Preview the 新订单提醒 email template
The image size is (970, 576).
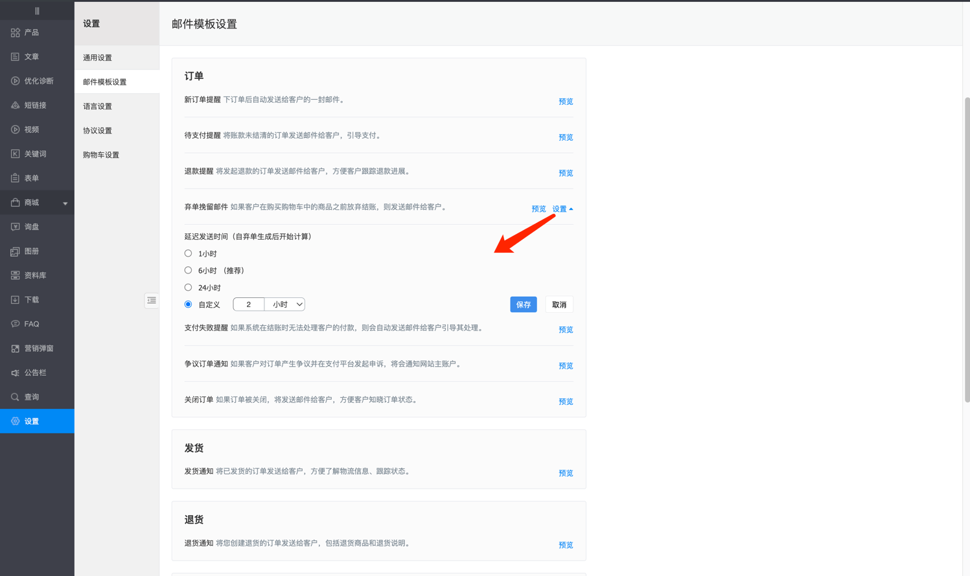[566, 102]
